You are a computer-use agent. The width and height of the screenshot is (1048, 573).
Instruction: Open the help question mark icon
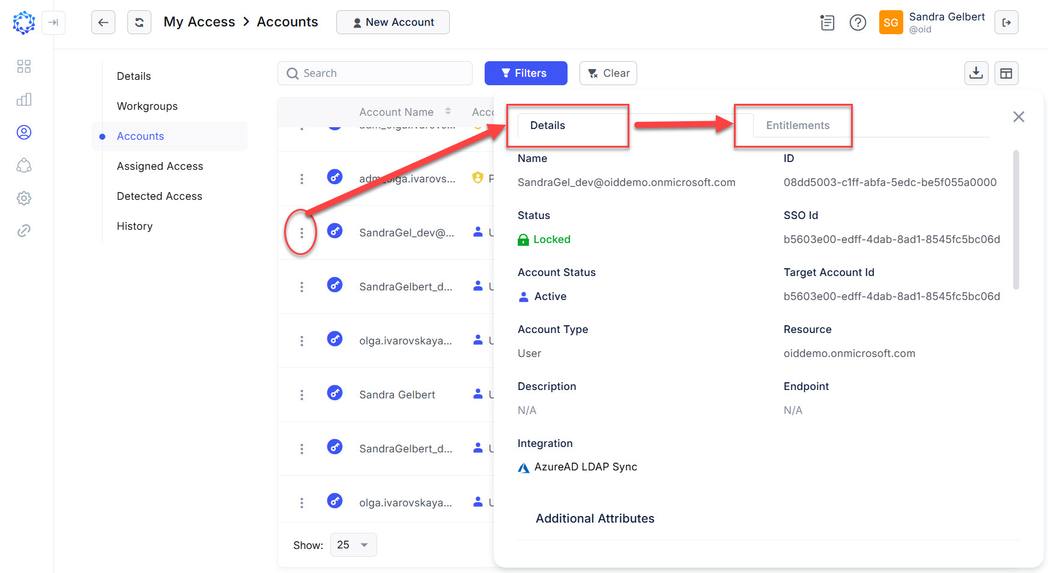pos(858,23)
